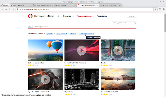The width and height of the screenshot is (166, 97).
Task: Close the compizomania tab
Action: click(x=30, y=5)
